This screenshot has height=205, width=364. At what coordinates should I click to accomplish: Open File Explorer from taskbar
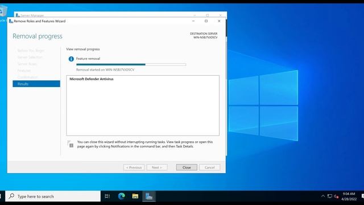point(135,196)
